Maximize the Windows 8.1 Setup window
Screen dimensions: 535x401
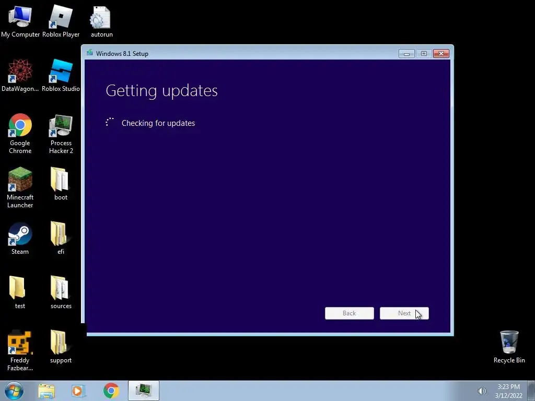tap(424, 54)
